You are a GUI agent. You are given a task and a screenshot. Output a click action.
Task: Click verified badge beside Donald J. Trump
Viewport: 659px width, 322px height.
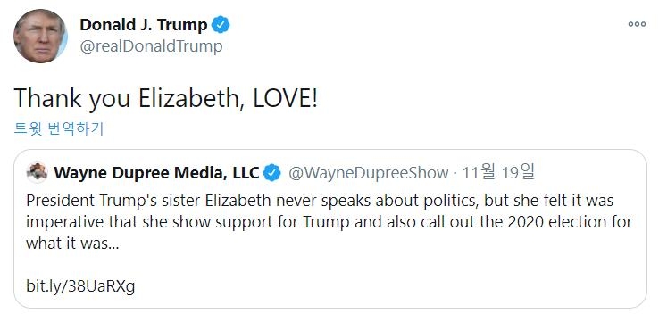[x=221, y=25]
